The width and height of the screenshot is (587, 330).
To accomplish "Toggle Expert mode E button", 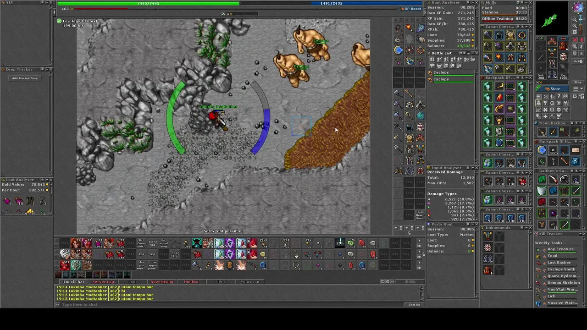I will coord(581,53).
